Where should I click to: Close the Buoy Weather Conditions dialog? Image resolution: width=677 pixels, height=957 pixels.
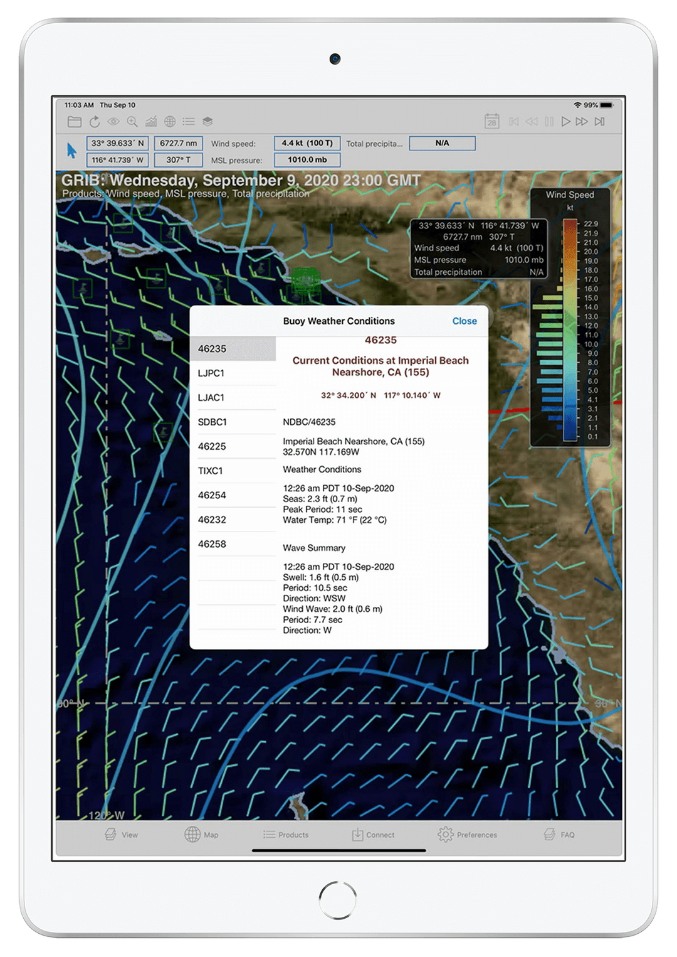tap(464, 321)
